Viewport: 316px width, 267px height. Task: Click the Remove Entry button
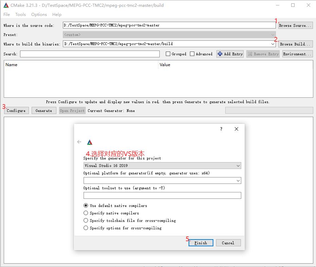click(263, 54)
